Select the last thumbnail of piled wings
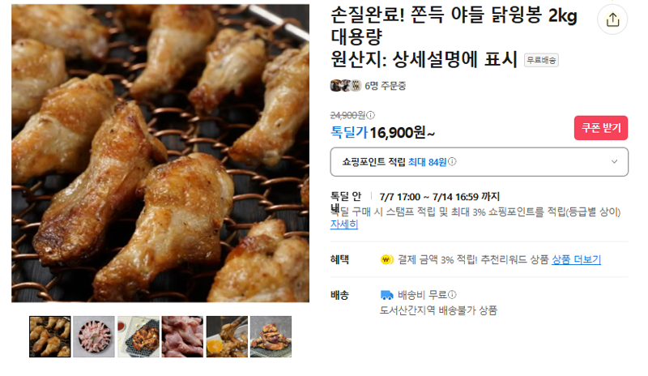648x376 pixels. [x=271, y=337]
